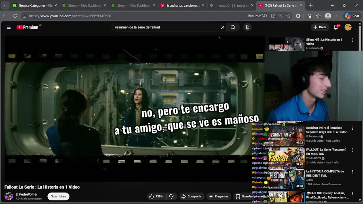Open options for Resident Evil 4 Remake video
Viewport: 363px width, 204px height.
coord(353,128)
